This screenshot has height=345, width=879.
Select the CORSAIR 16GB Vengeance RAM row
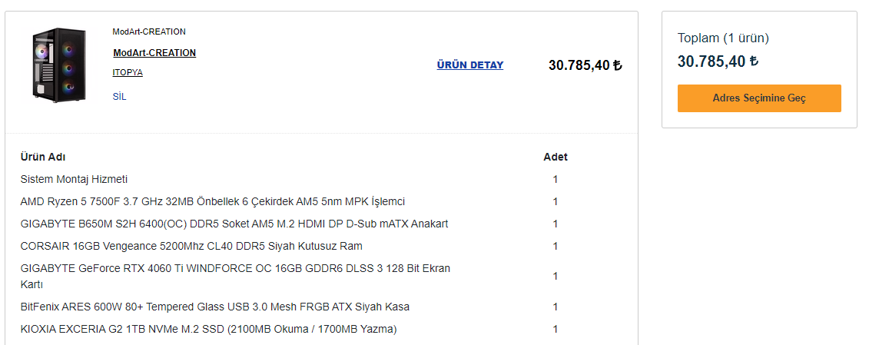click(191, 246)
